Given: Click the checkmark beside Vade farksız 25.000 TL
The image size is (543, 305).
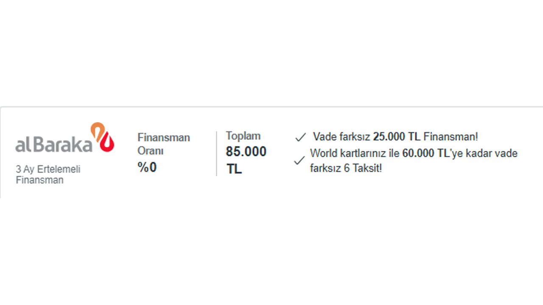Looking at the screenshot, I should coord(300,137).
